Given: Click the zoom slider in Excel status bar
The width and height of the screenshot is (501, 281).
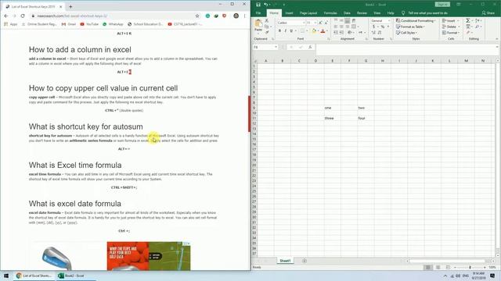Looking at the screenshot, I should click(470, 267).
